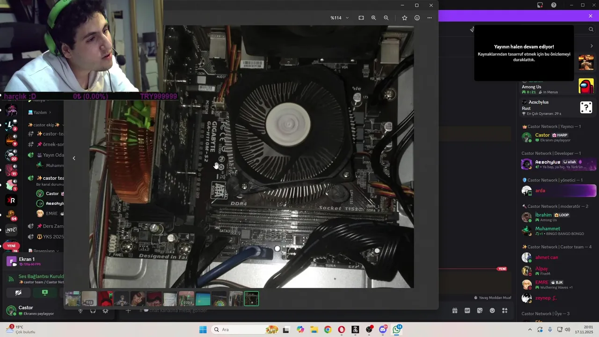
Task: Open the Ses Bağlantısı Kuruldu connection status
Action: click(41, 276)
